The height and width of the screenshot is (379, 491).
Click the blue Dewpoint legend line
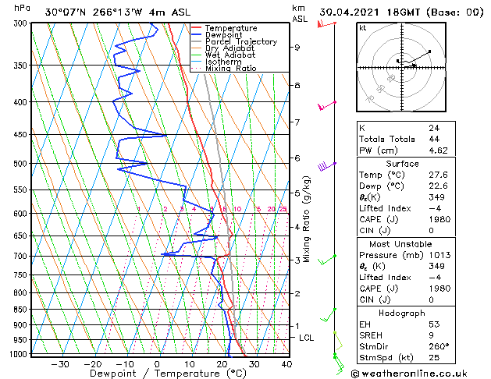tap(197, 35)
